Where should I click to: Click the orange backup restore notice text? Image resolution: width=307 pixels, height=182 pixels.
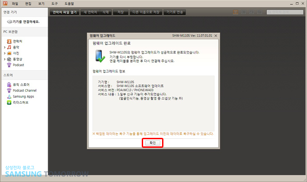(x=153, y=134)
